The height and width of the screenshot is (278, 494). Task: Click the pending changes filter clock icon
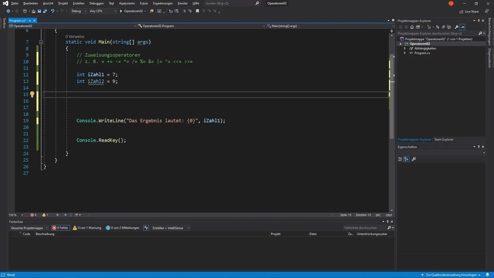[429, 27]
